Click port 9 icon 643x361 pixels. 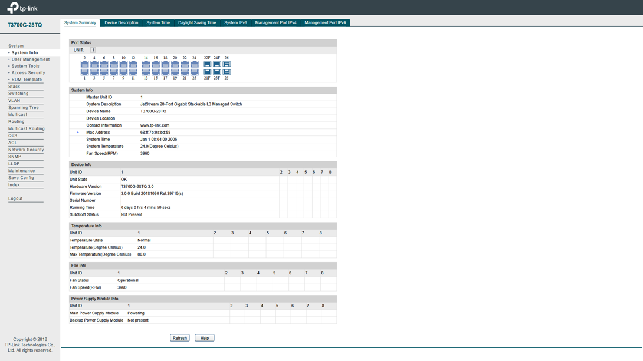(123, 72)
